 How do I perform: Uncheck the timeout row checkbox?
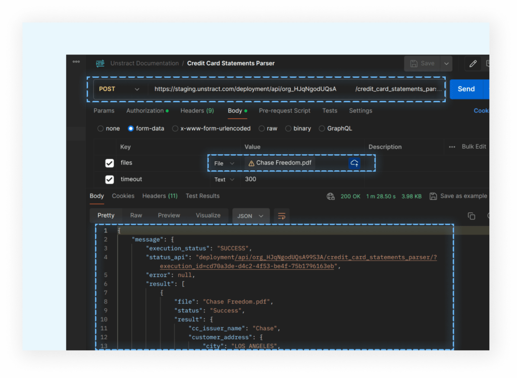coord(110,179)
